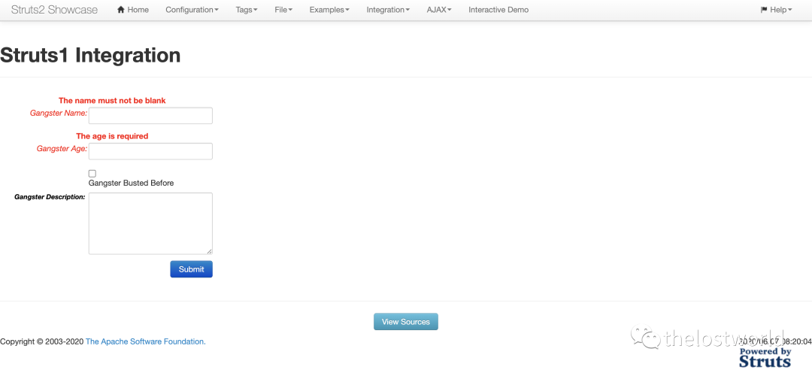Click the 'The name must not be blank' error
Image resolution: width=812 pixels, height=373 pixels.
pyautogui.click(x=112, y=101)
